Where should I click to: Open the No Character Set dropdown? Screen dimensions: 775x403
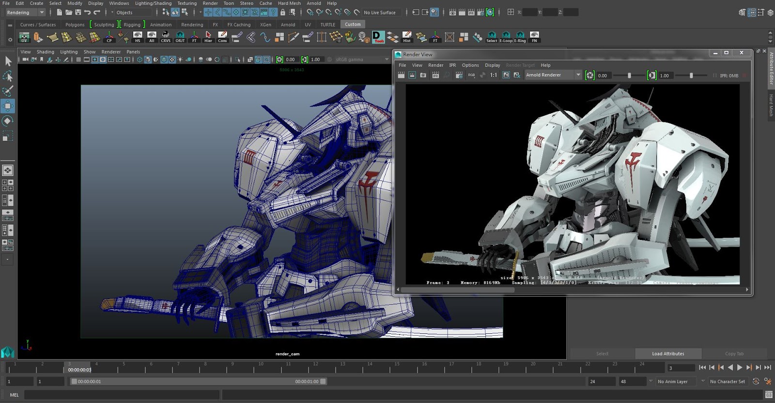click(x=727, y=381)
